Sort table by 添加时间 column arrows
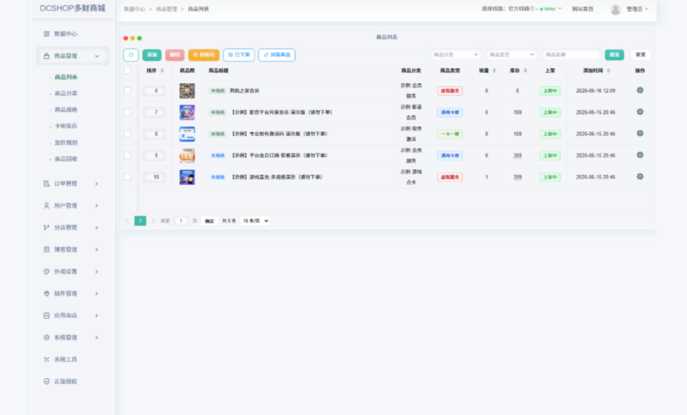Screen dimensions: 687x415 608,70
